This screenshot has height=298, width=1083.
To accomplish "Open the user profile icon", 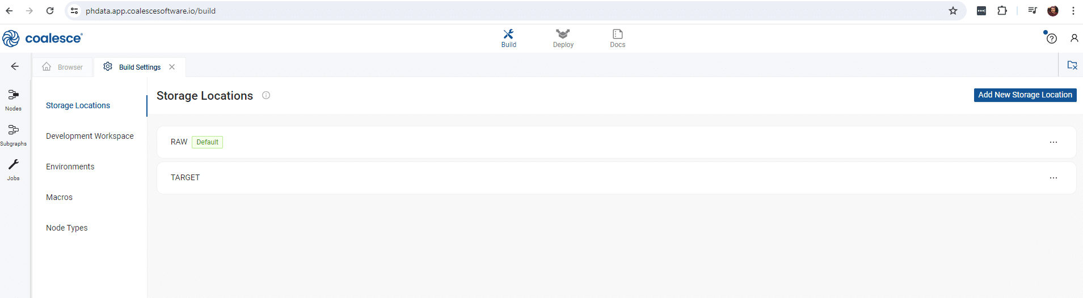I will coord(1074,38).
